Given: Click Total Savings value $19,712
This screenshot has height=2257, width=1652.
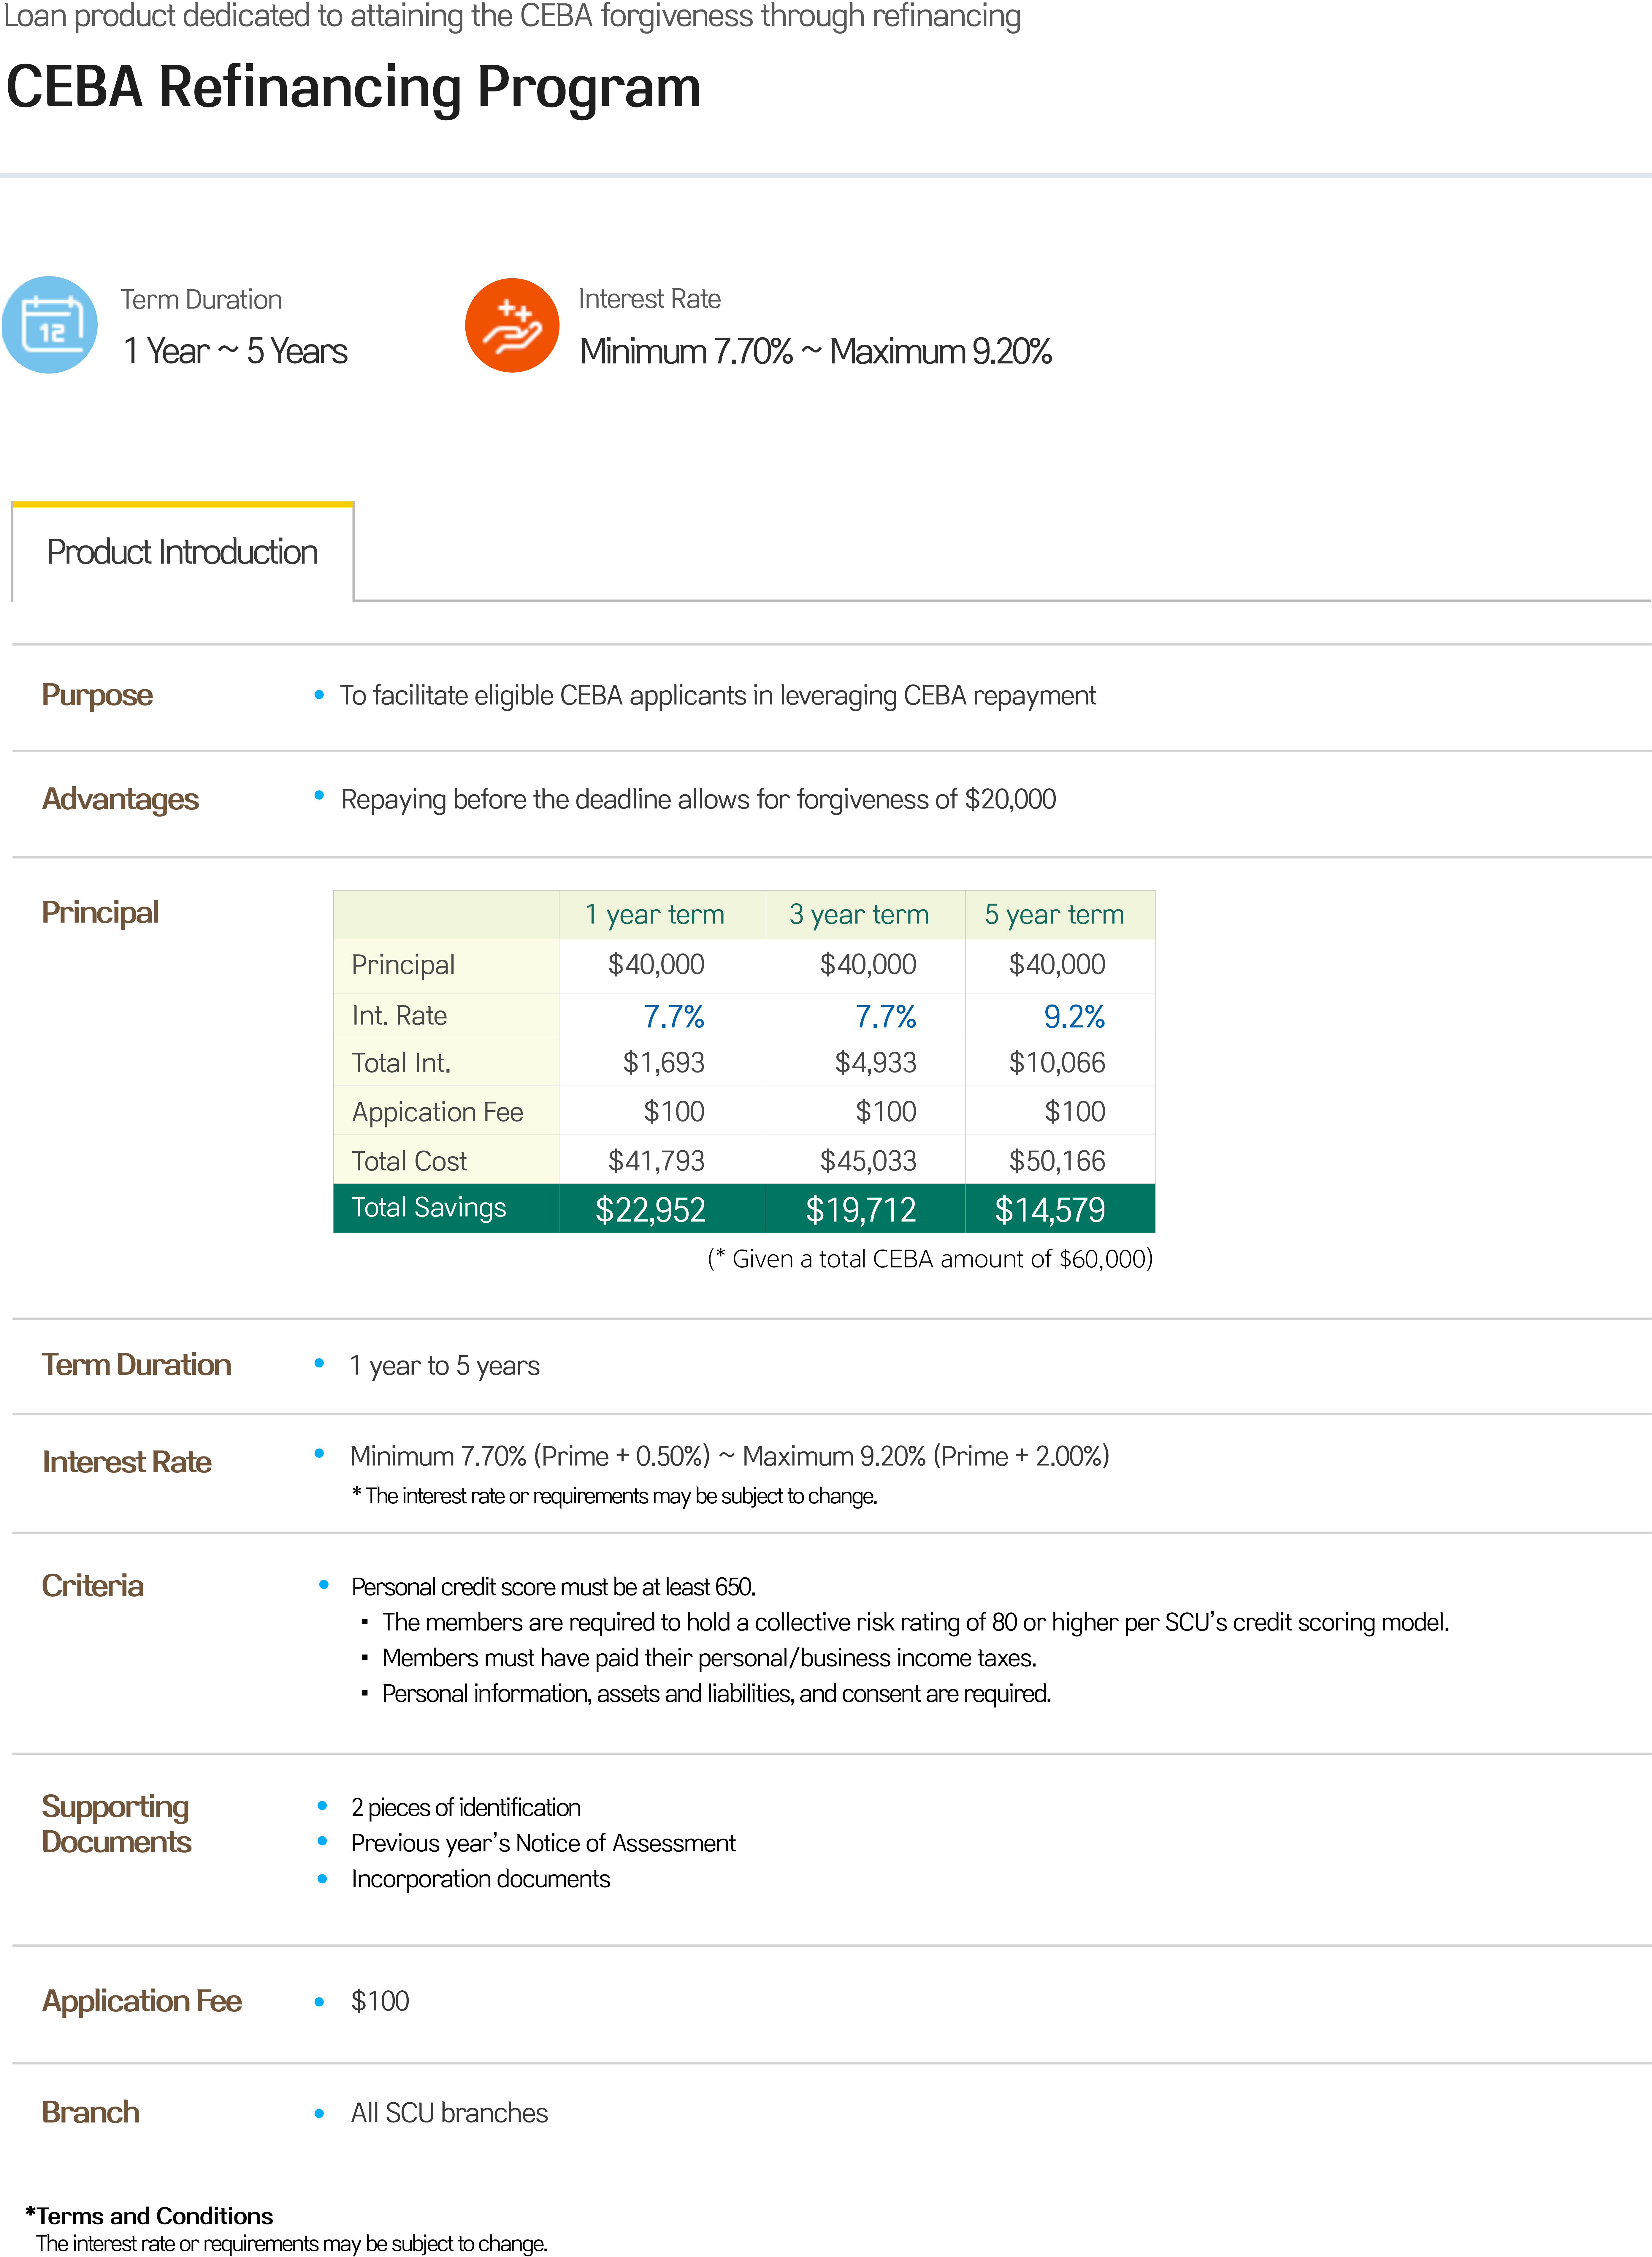Looking at the screenshot, I should point(861,1211).
